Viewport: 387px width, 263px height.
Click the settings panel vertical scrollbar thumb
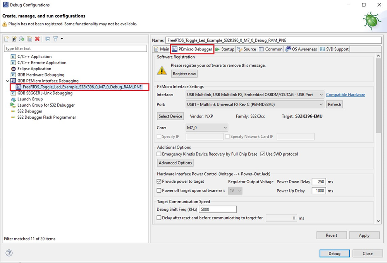pos(378,96)
